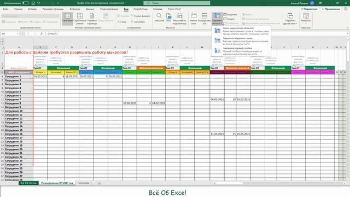This screenshot has width=350, height=197.
Task: Open the Закрепить области dropdown
Action: point(217,19)
